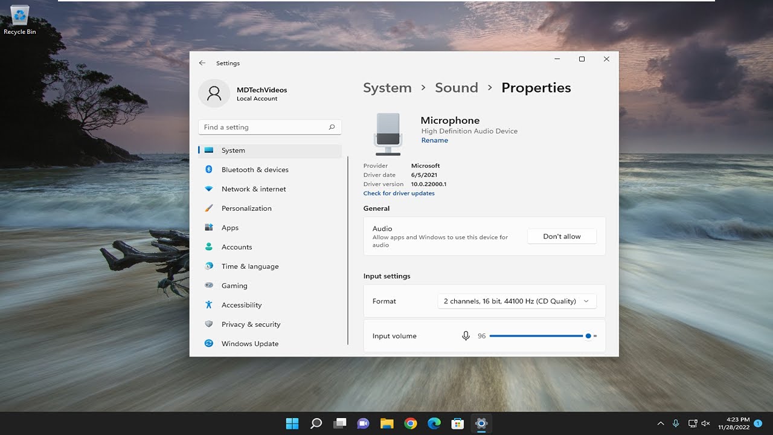Open Bluetooth & devices settings

(270, 170)
